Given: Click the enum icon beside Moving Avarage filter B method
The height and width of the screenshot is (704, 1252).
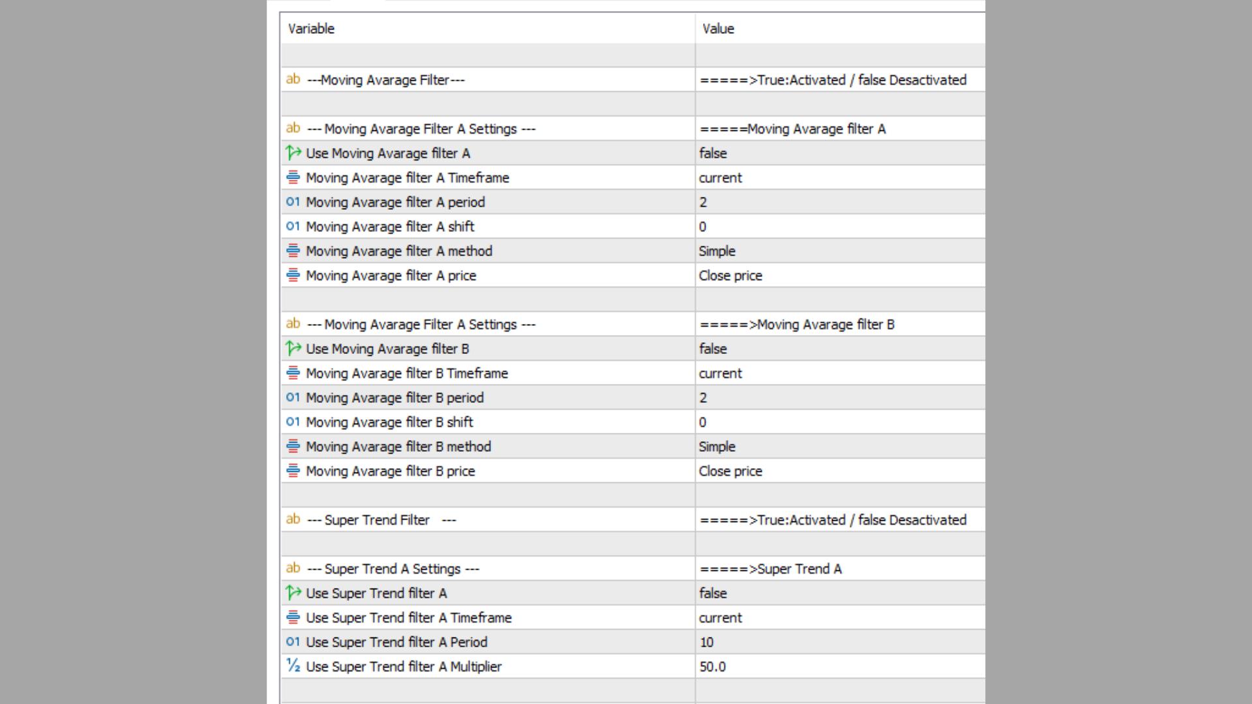Looking at the screenshot, I should pyautogui.click(x=293, y=447).
